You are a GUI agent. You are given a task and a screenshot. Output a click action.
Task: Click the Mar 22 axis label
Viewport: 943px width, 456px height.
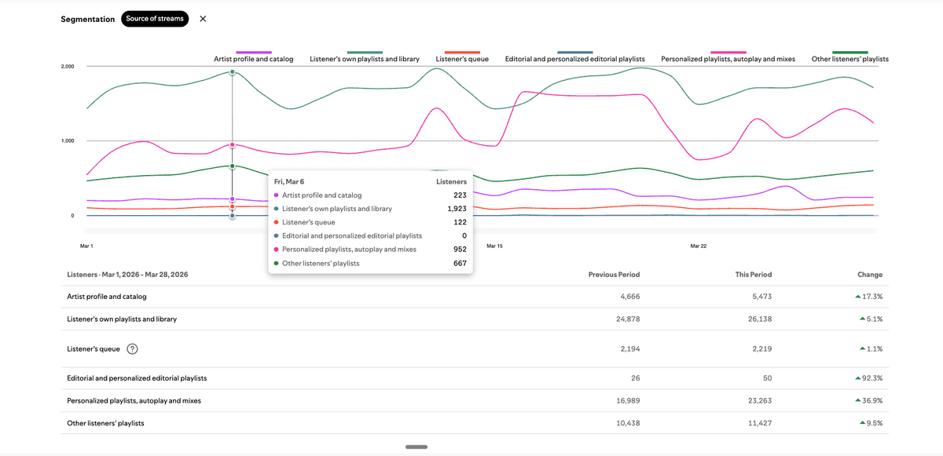pos(699,246)
